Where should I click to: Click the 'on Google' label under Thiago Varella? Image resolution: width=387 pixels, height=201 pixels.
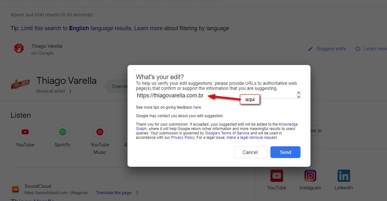point(43,53)
